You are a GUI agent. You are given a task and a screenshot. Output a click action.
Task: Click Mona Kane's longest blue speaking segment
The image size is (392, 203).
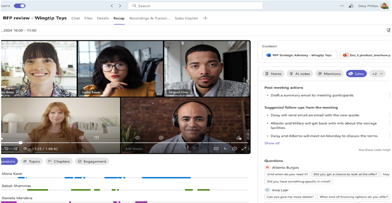pyautogui.click(x=166, y=178)
